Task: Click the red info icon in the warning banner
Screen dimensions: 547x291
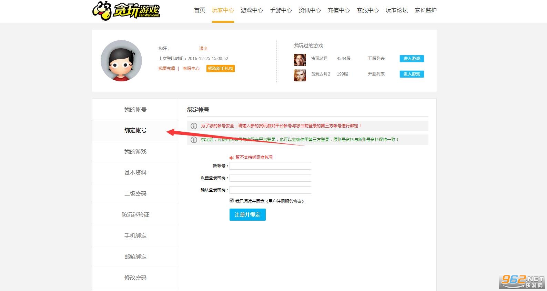Action: 194,126
